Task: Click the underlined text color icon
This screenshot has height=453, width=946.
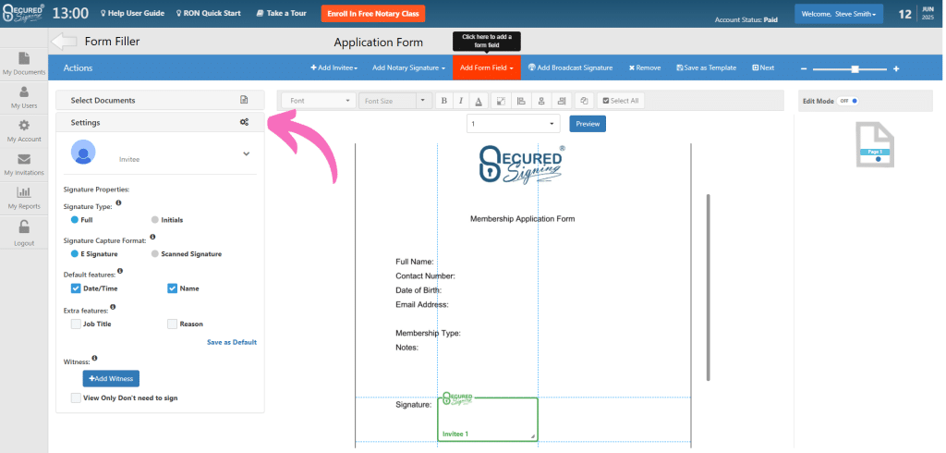Action: tap(479, 101)
